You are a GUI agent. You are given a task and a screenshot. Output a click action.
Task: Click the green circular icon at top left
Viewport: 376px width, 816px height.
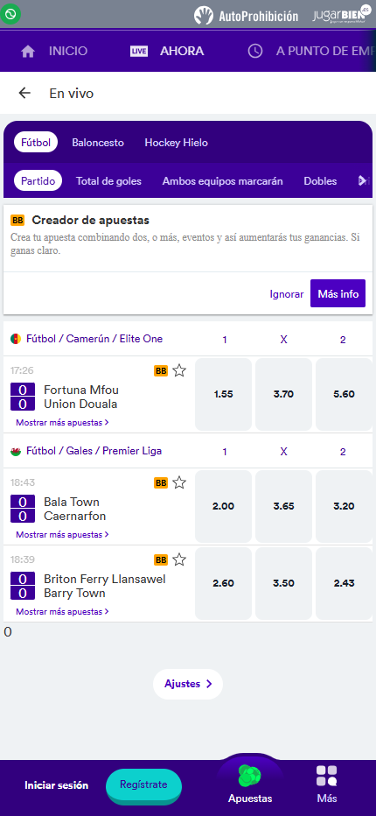coord(10,13)
